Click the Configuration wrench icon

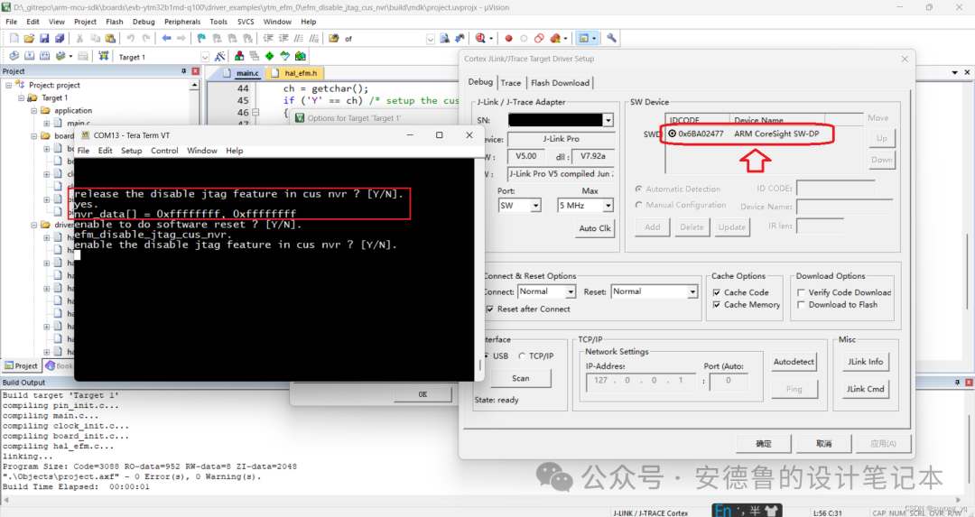click(x=611, y=39)
